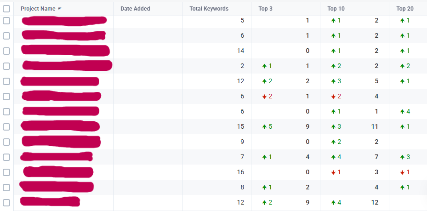Click the red down arrow showing 2 in Top 10

(333, 97)
